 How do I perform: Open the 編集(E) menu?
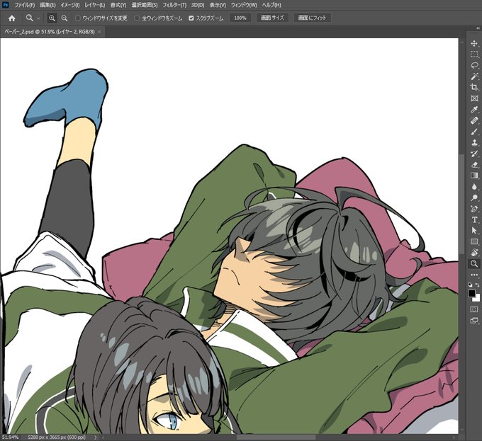(47, 5)
